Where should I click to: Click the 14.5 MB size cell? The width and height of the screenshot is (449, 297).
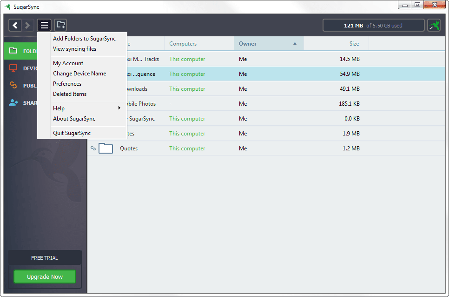coord(350,59)
